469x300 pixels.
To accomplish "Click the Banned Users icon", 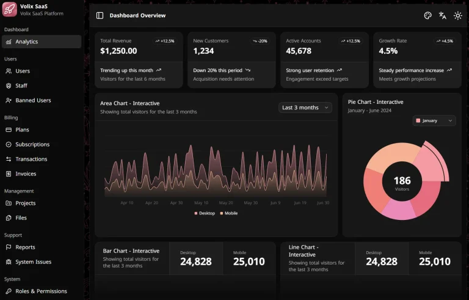I will pos(9,101).
